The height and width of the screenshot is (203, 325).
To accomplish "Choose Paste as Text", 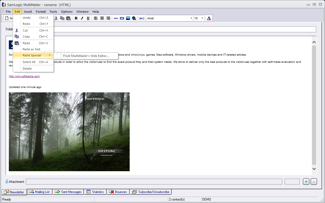I will click(33, 49).
